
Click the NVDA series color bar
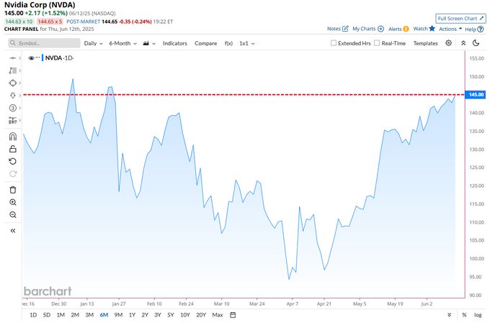pyautogui.click(x=43, y=58)
